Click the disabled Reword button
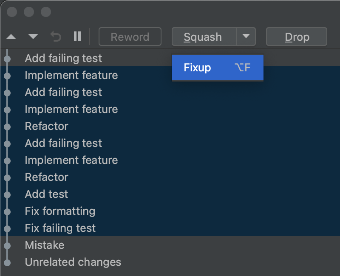 click(x=130, y=37)
